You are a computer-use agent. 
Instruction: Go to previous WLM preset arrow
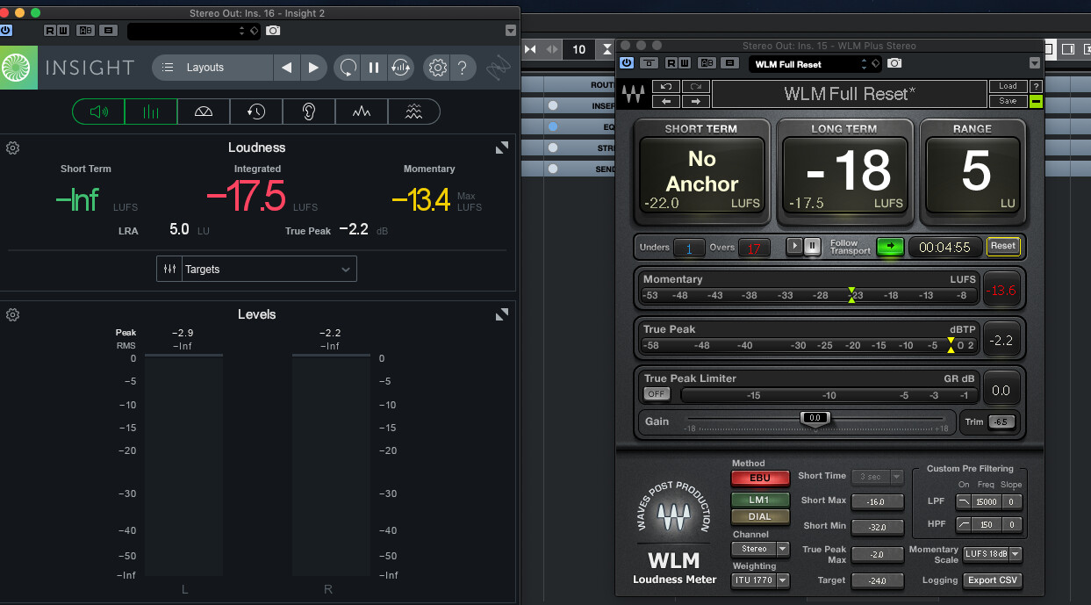(667, 101)
